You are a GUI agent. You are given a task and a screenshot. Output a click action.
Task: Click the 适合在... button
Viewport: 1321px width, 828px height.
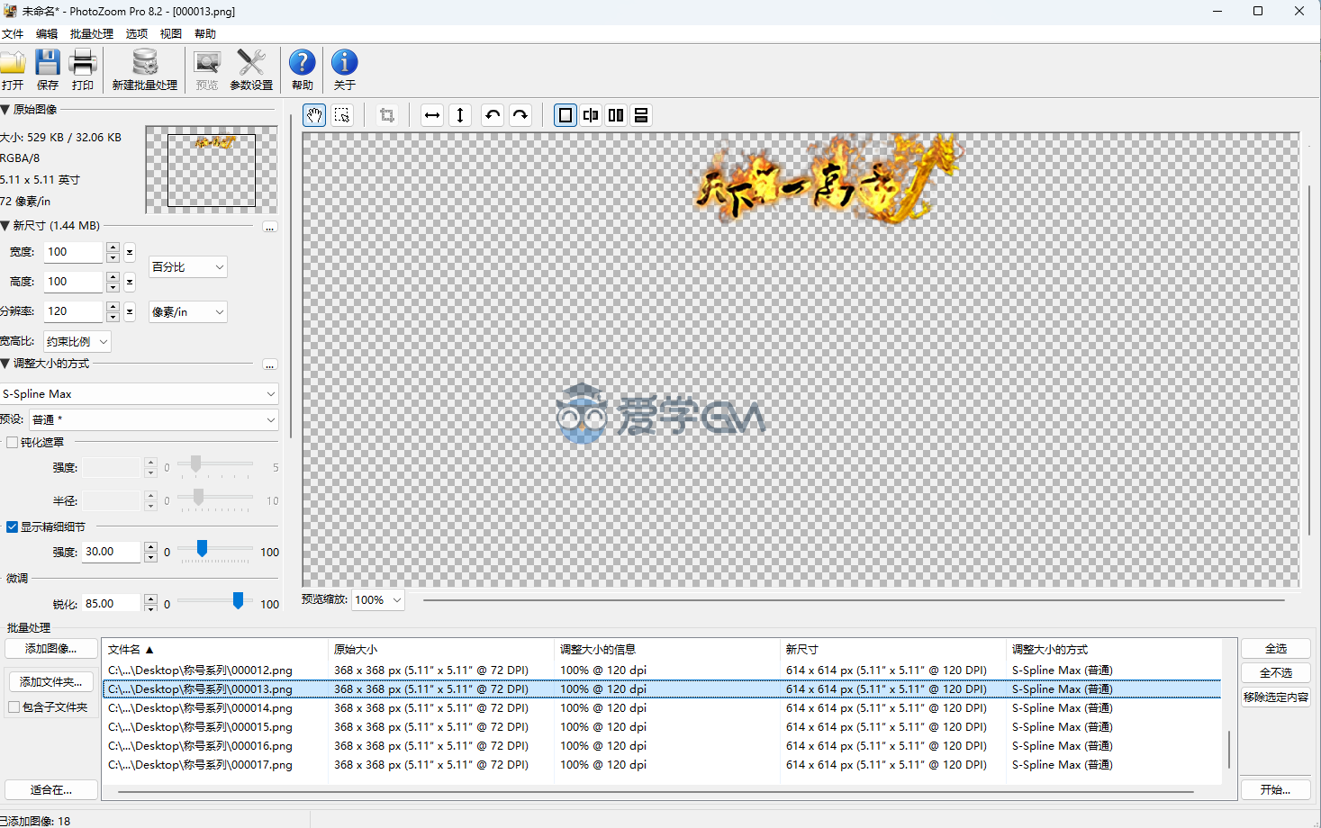[50, 790]
